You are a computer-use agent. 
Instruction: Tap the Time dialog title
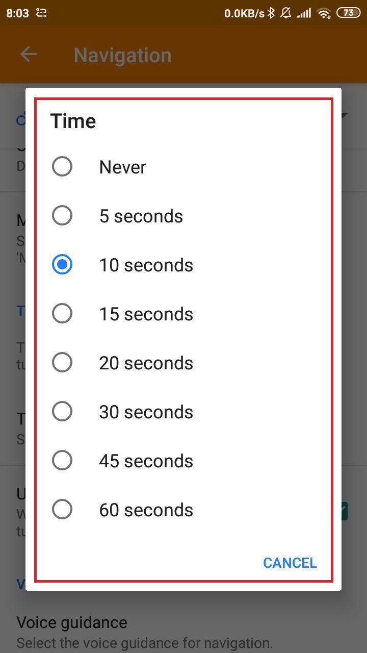(73, 121)
